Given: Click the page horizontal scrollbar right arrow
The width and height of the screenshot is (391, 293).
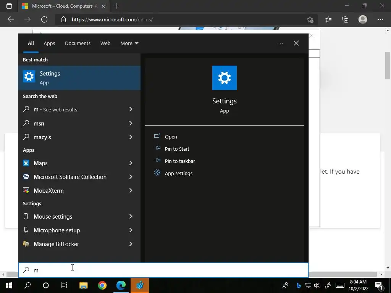Looking at the screenshot, I should pyautogui.click(x=381, y=274).
